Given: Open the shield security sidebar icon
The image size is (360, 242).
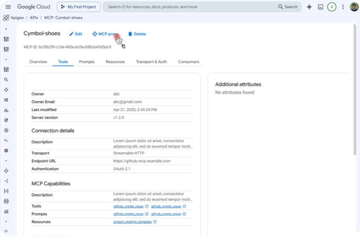Looking at the screenshot, I should pyautogui.click(x=6, y=120).
